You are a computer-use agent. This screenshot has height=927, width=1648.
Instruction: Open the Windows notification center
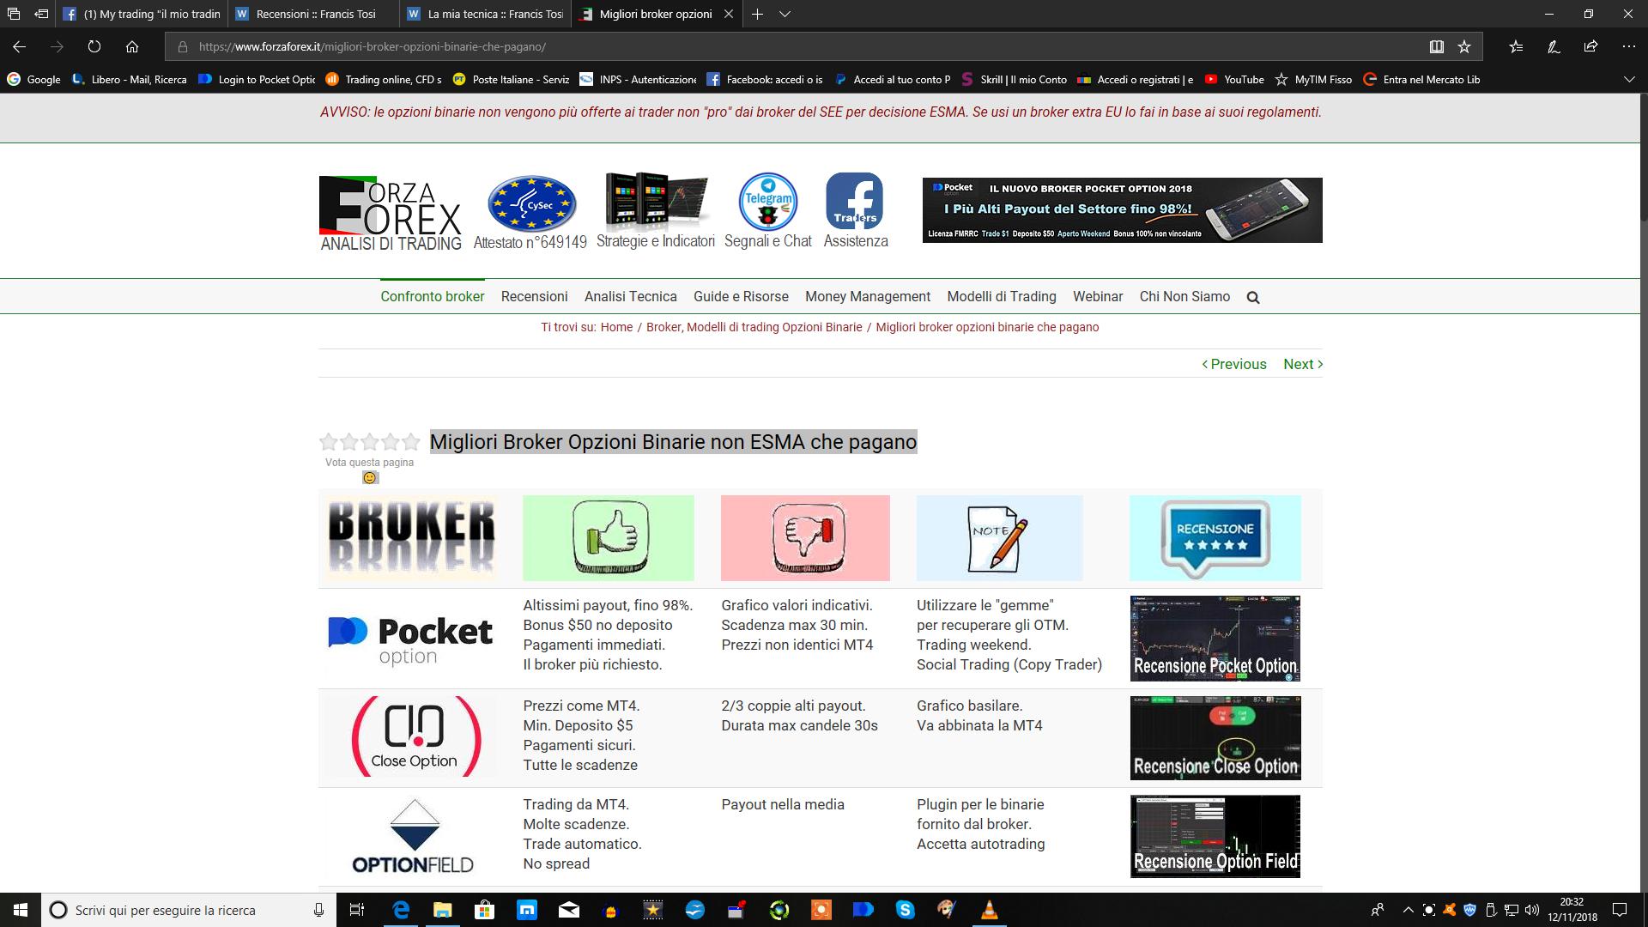pos(1619,910)
